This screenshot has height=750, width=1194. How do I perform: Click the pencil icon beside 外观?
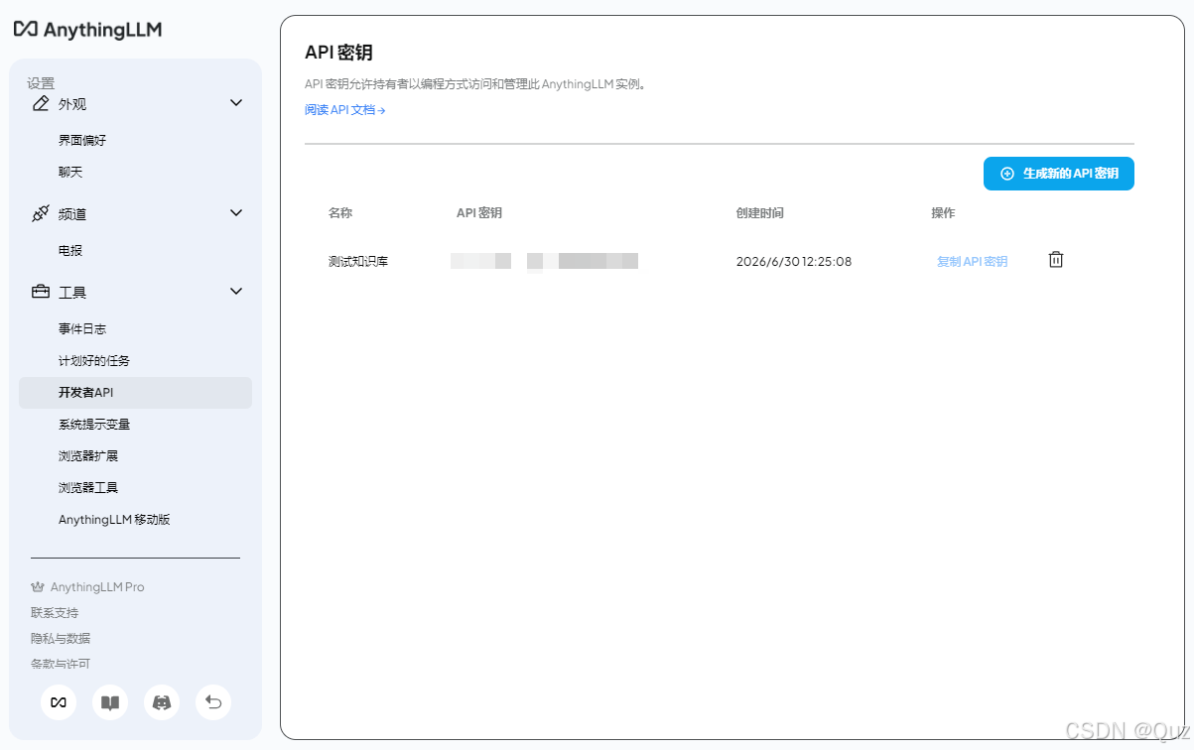click(41, 103)
